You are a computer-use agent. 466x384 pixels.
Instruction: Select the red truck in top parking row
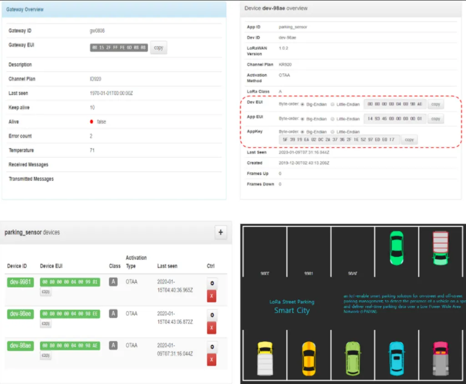point(441,248)
